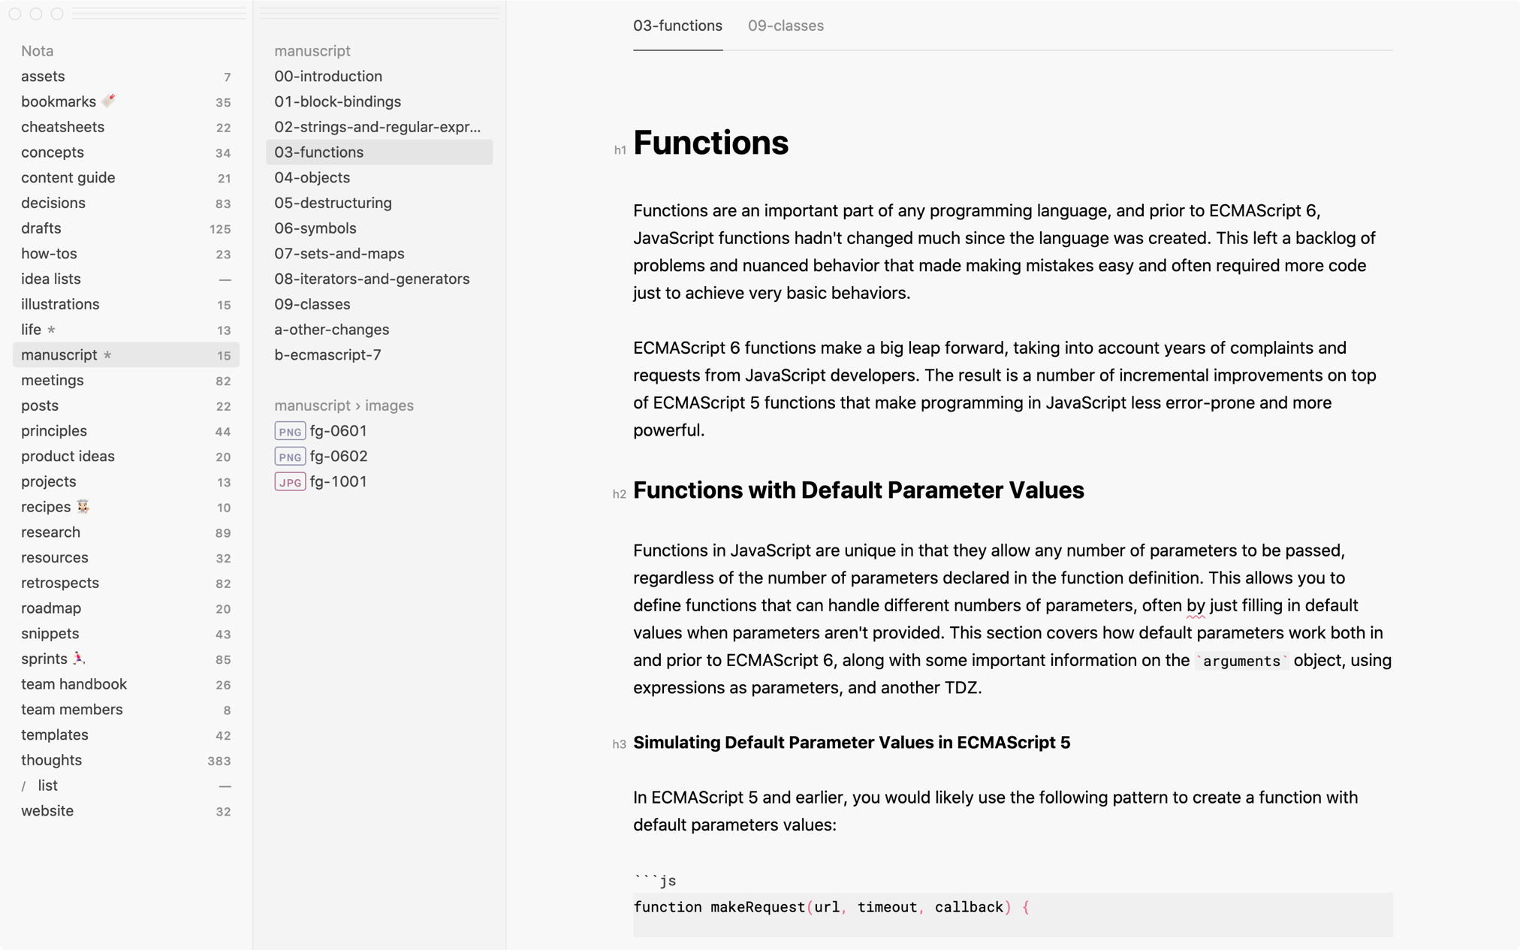Select the manuscript folder in sidebar
Screen dimensions: 1520x950
click(x=126, y=355)
